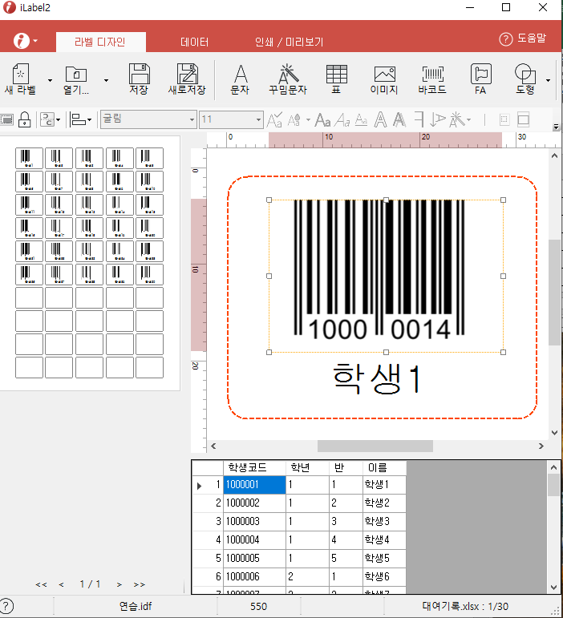
Task: Insert an image with 이미지 tool
Action: click(x=384, y=79)
